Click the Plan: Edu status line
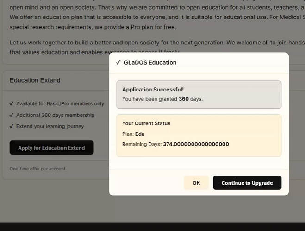The width and height of the screenshot is (305, 231). tap(133, 134)
